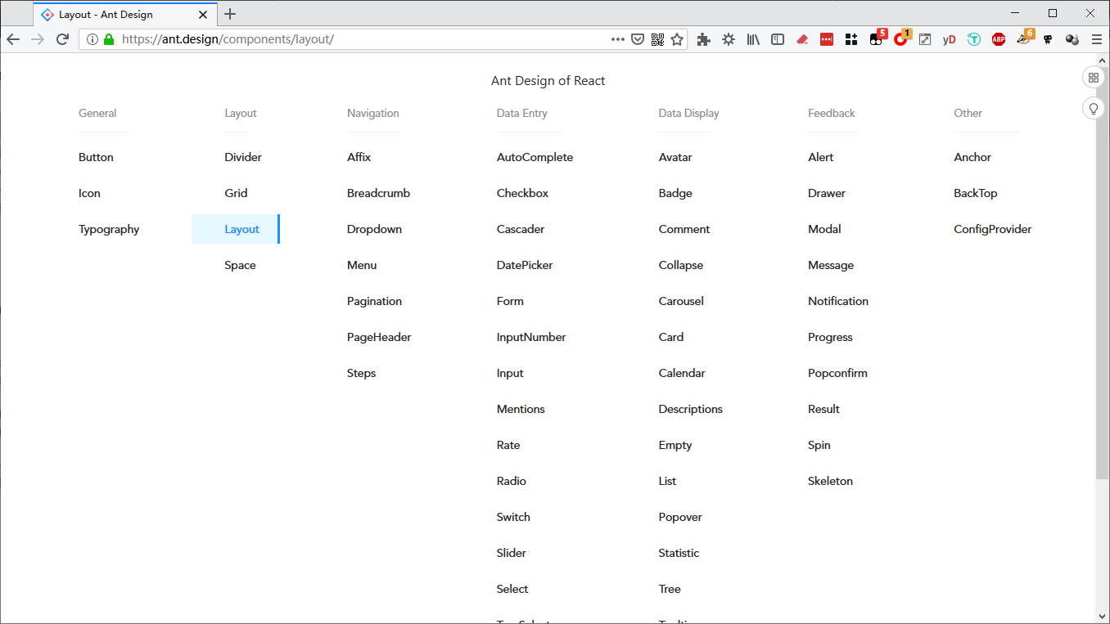Click the gray spheres extension icon
Screen dimensions: 1110x624
point(1072,39)
